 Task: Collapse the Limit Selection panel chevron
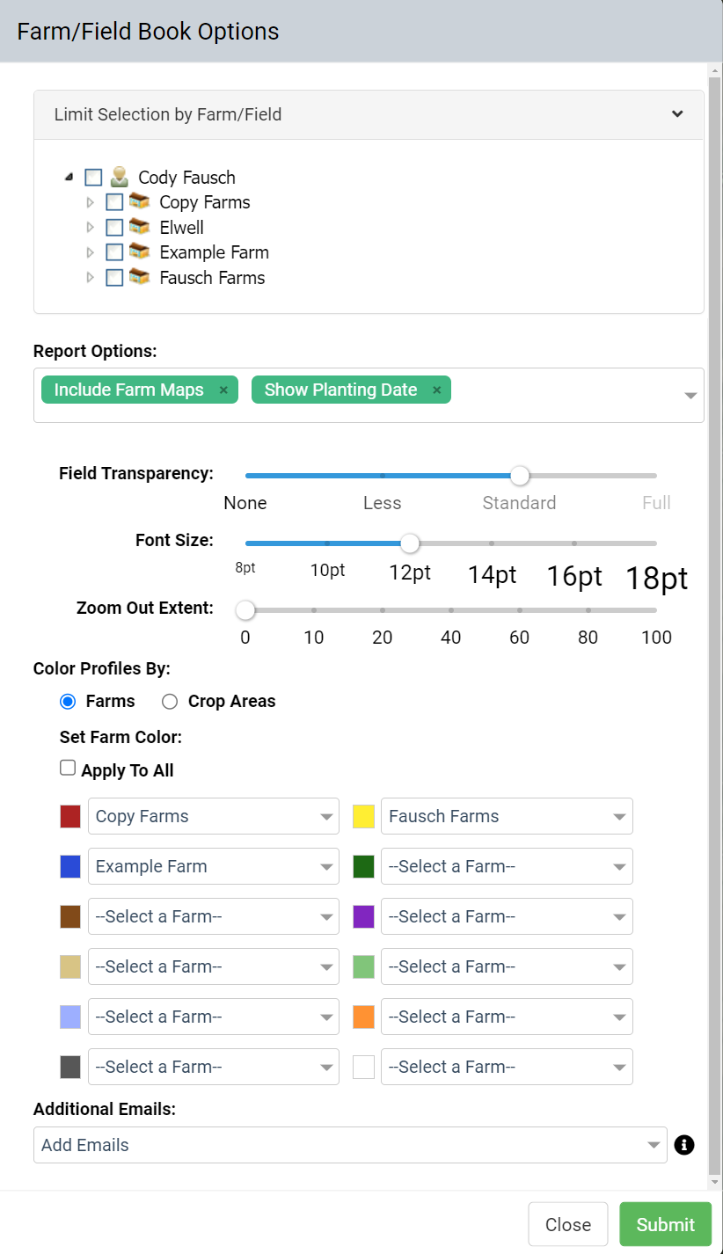point(677,113)
